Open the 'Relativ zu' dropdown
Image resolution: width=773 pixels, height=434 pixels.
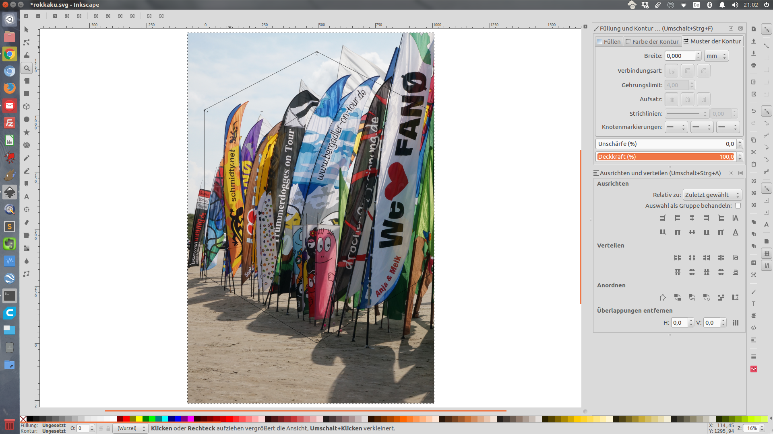click(x=712, y=195)
